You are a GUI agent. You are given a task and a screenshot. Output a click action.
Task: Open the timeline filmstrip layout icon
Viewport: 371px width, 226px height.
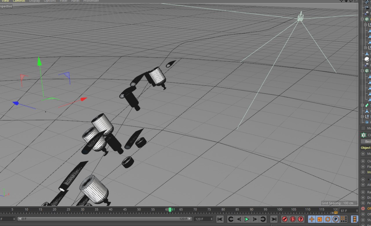(354, 219)
